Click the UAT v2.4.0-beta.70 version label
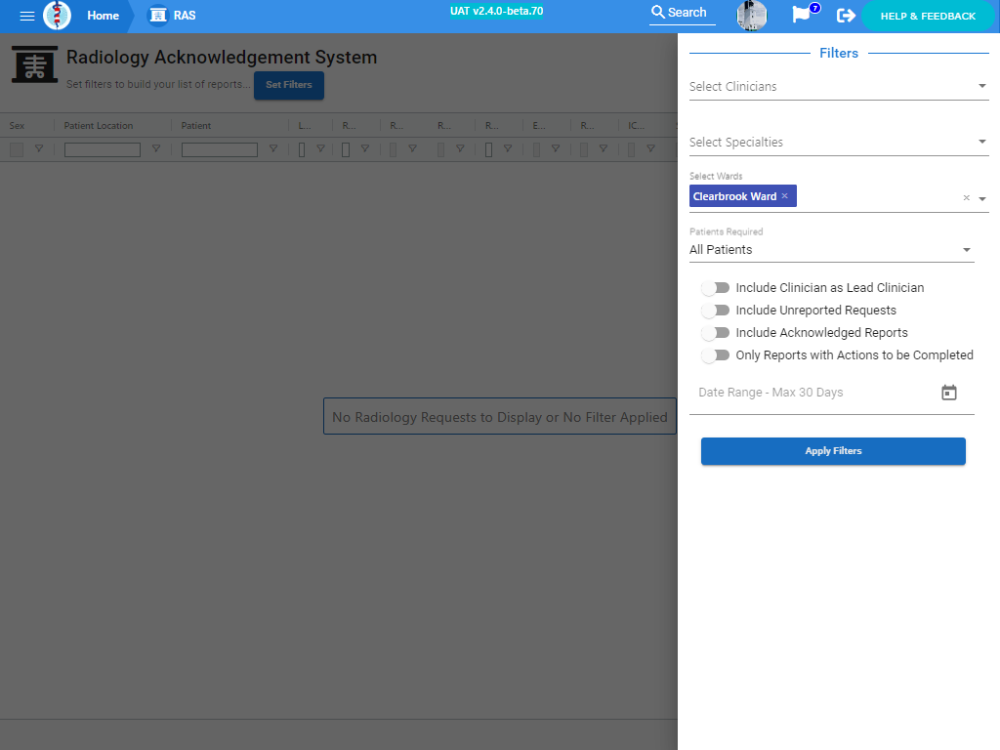 coord(496,11)
